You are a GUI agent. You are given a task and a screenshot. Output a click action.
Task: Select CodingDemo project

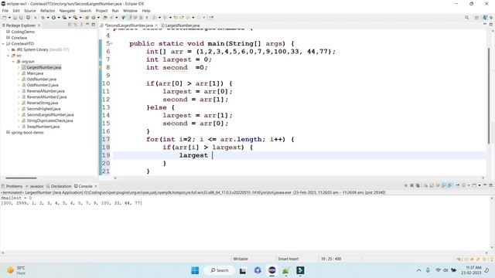tap(20, 32)
